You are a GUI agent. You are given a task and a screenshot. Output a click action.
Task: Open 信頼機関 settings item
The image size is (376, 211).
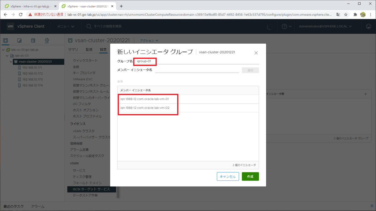point(76,143)
